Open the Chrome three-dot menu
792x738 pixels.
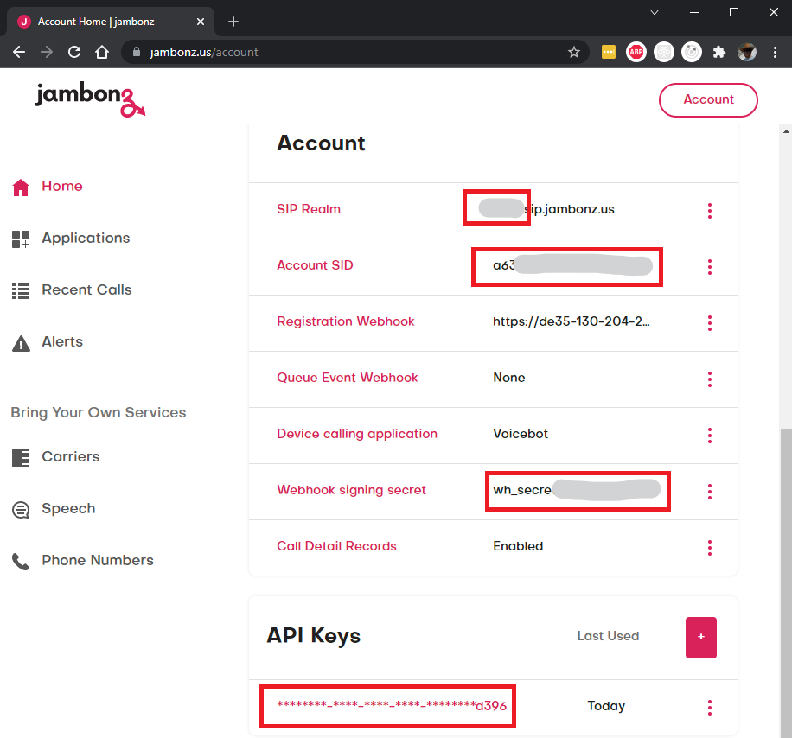(775, 52)
